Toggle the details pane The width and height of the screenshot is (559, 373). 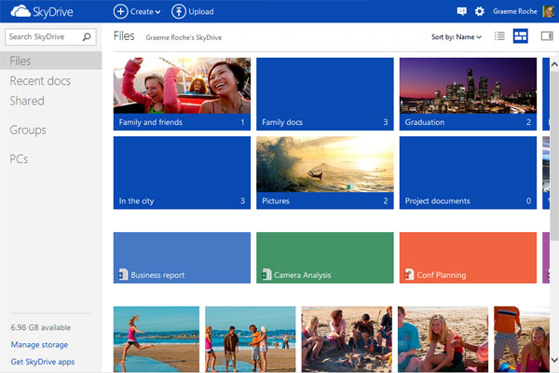546,36
